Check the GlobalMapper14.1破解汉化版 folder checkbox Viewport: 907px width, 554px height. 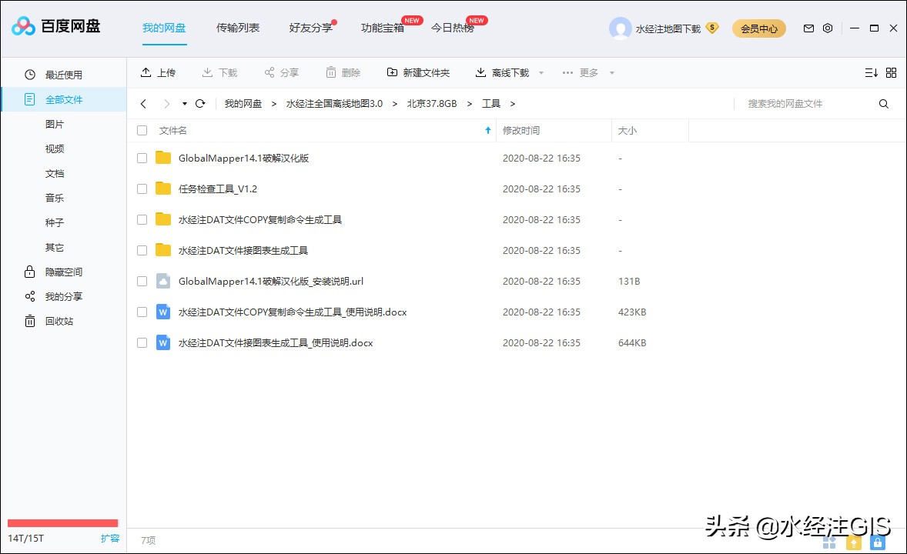[x=142, y=158]
